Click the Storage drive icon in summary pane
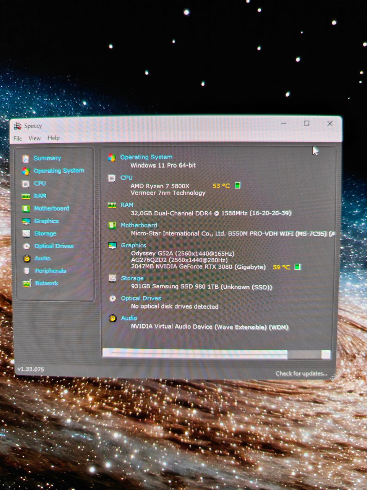Viewport: 367px width, 490px height. pyautogui.click(x=112, y=278)
